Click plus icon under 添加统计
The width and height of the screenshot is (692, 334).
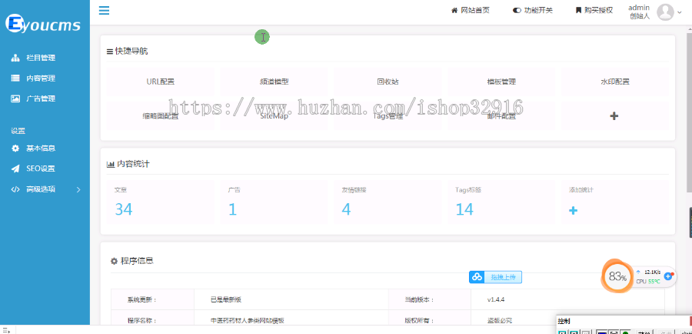pos(573,210)
